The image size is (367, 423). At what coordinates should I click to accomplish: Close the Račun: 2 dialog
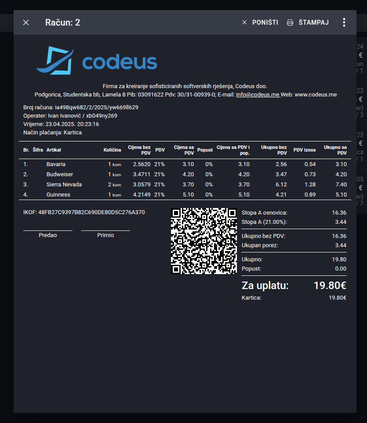tap(26, 22)
